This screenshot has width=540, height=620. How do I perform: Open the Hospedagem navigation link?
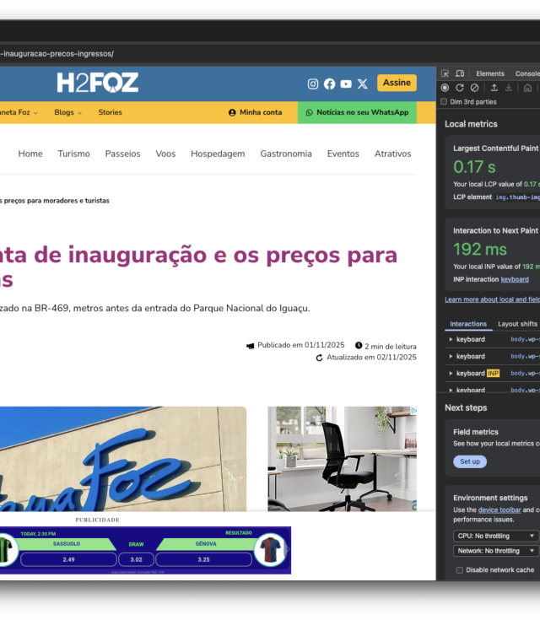218,154
